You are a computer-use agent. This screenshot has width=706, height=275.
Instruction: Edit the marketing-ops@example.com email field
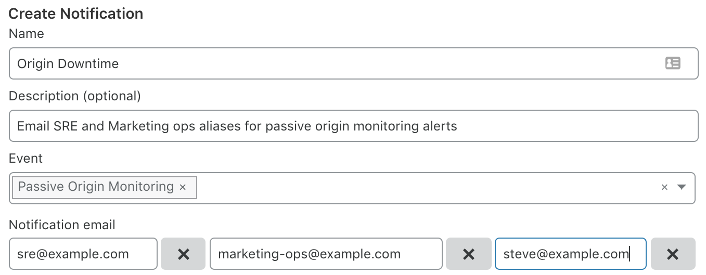pos(326,254)
